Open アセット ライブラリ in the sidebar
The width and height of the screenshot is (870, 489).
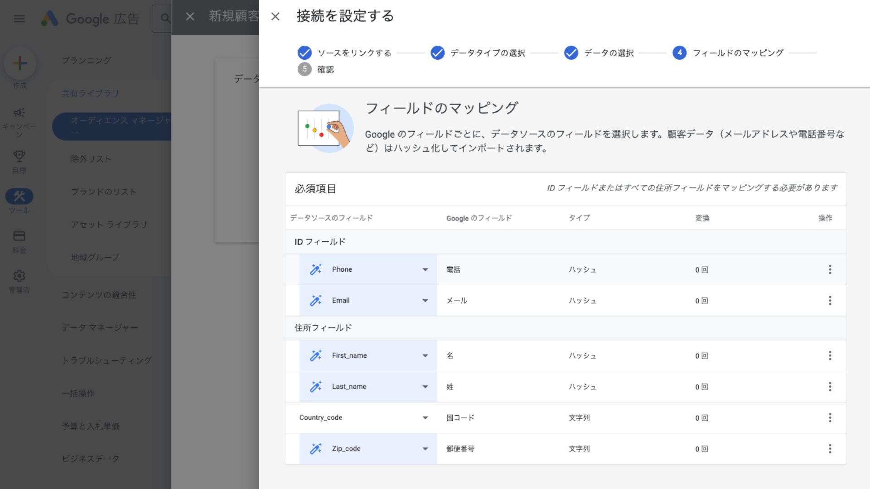coord(109,224)
